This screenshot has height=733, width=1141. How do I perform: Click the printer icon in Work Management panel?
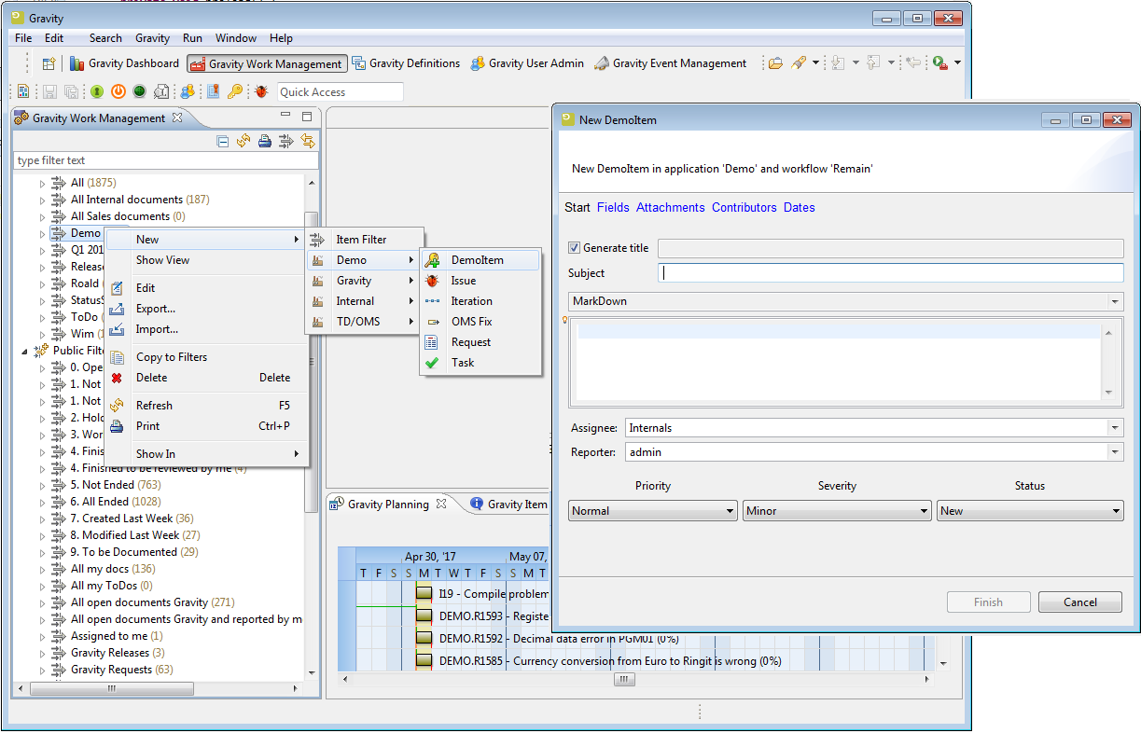[x=265, y=141]
